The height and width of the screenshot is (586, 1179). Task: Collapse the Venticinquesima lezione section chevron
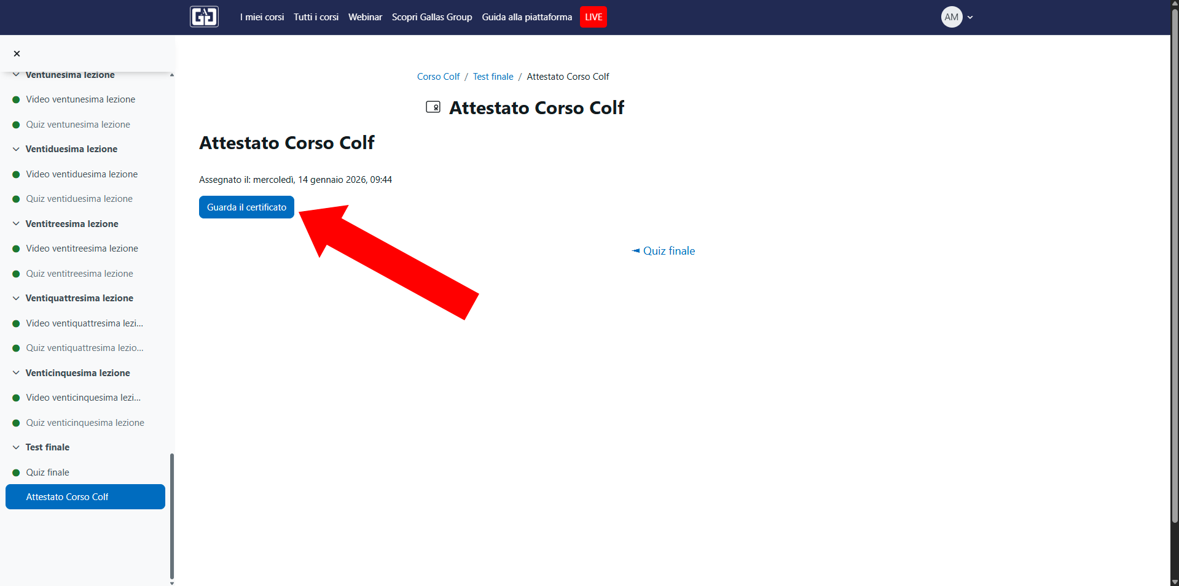pyautogui.click(x=16, y=373)
